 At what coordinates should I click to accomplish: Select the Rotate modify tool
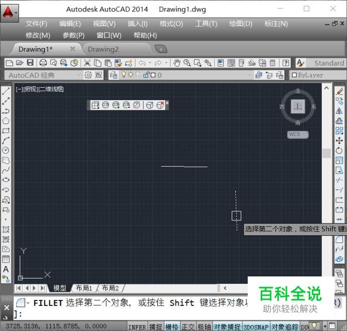(339, 150)
